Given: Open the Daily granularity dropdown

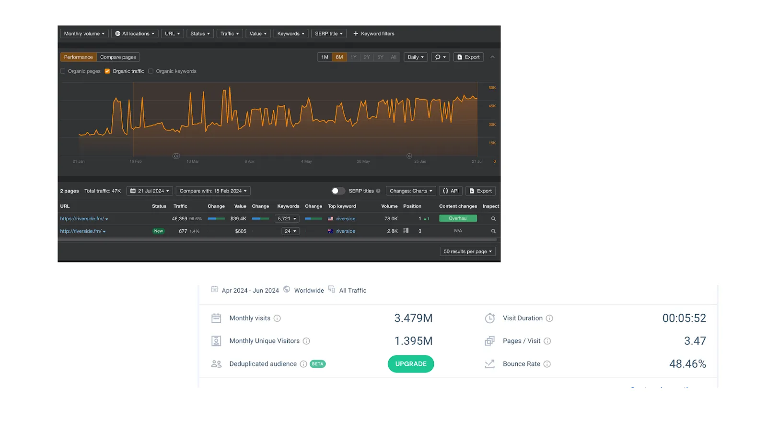Looking at the screenshot, I should click(416, 57).
